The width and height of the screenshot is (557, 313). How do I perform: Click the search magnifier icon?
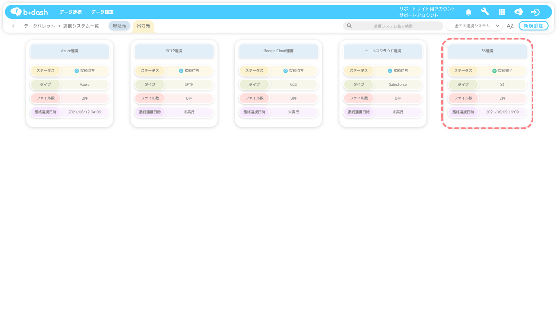349,26
